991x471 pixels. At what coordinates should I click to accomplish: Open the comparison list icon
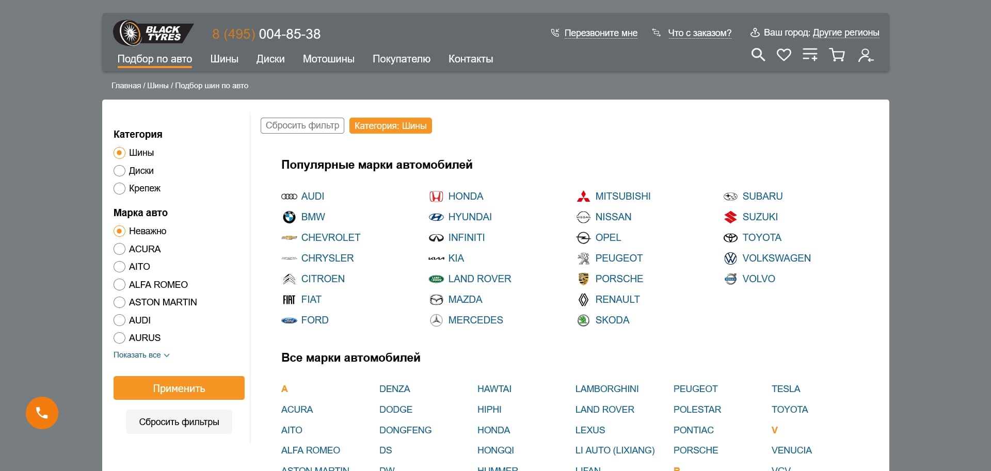click(x=810, y=55)
